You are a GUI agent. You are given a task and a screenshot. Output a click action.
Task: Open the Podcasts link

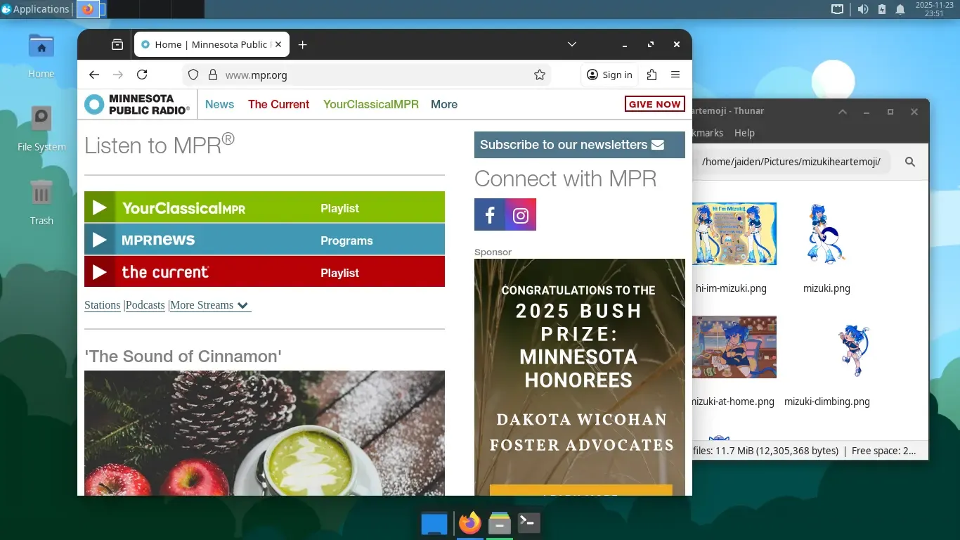point(145,305)
